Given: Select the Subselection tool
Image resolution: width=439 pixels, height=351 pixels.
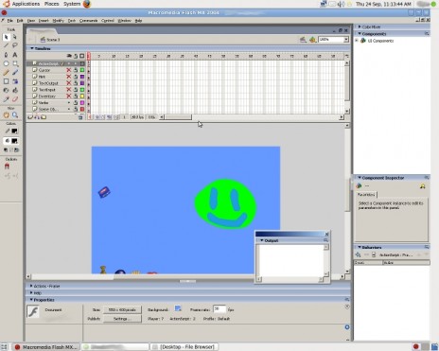Looking at the screenshot, I should pyautogui.click(x=14, y=37).
